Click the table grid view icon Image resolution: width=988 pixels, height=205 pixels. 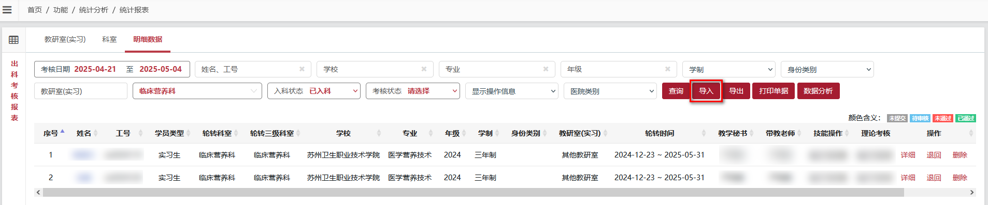click(14, 40)
